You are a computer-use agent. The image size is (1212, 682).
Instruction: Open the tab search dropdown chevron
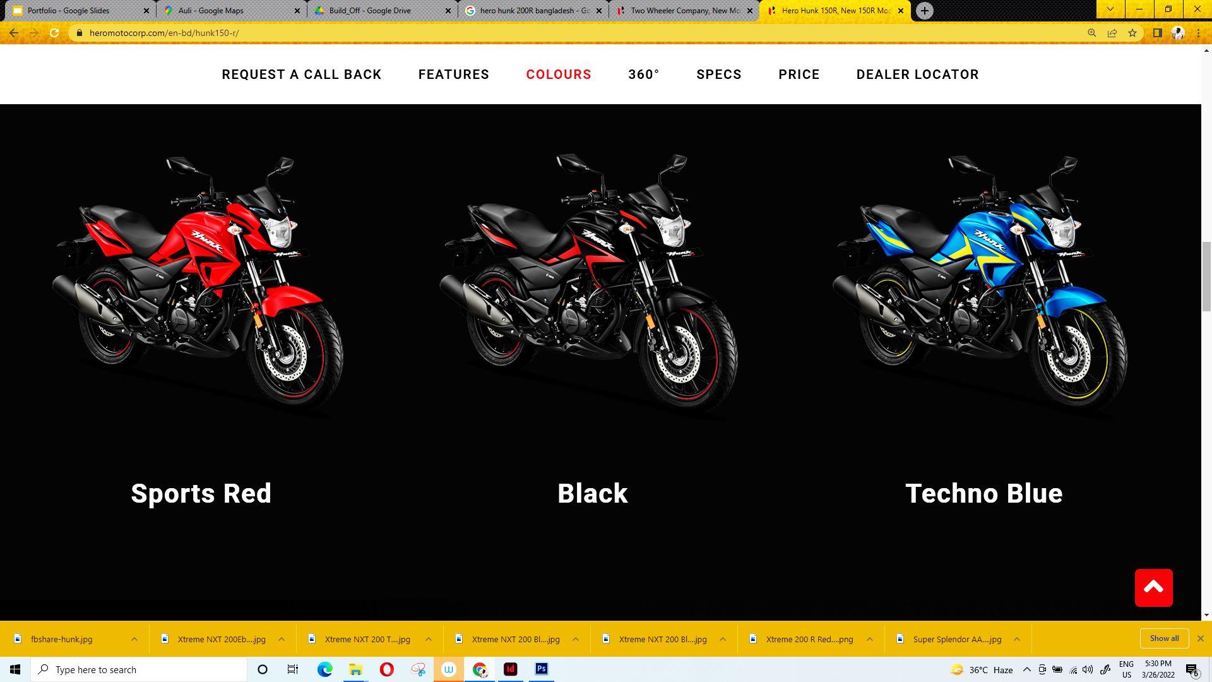pyautogui.click(x=1110, y=9)
